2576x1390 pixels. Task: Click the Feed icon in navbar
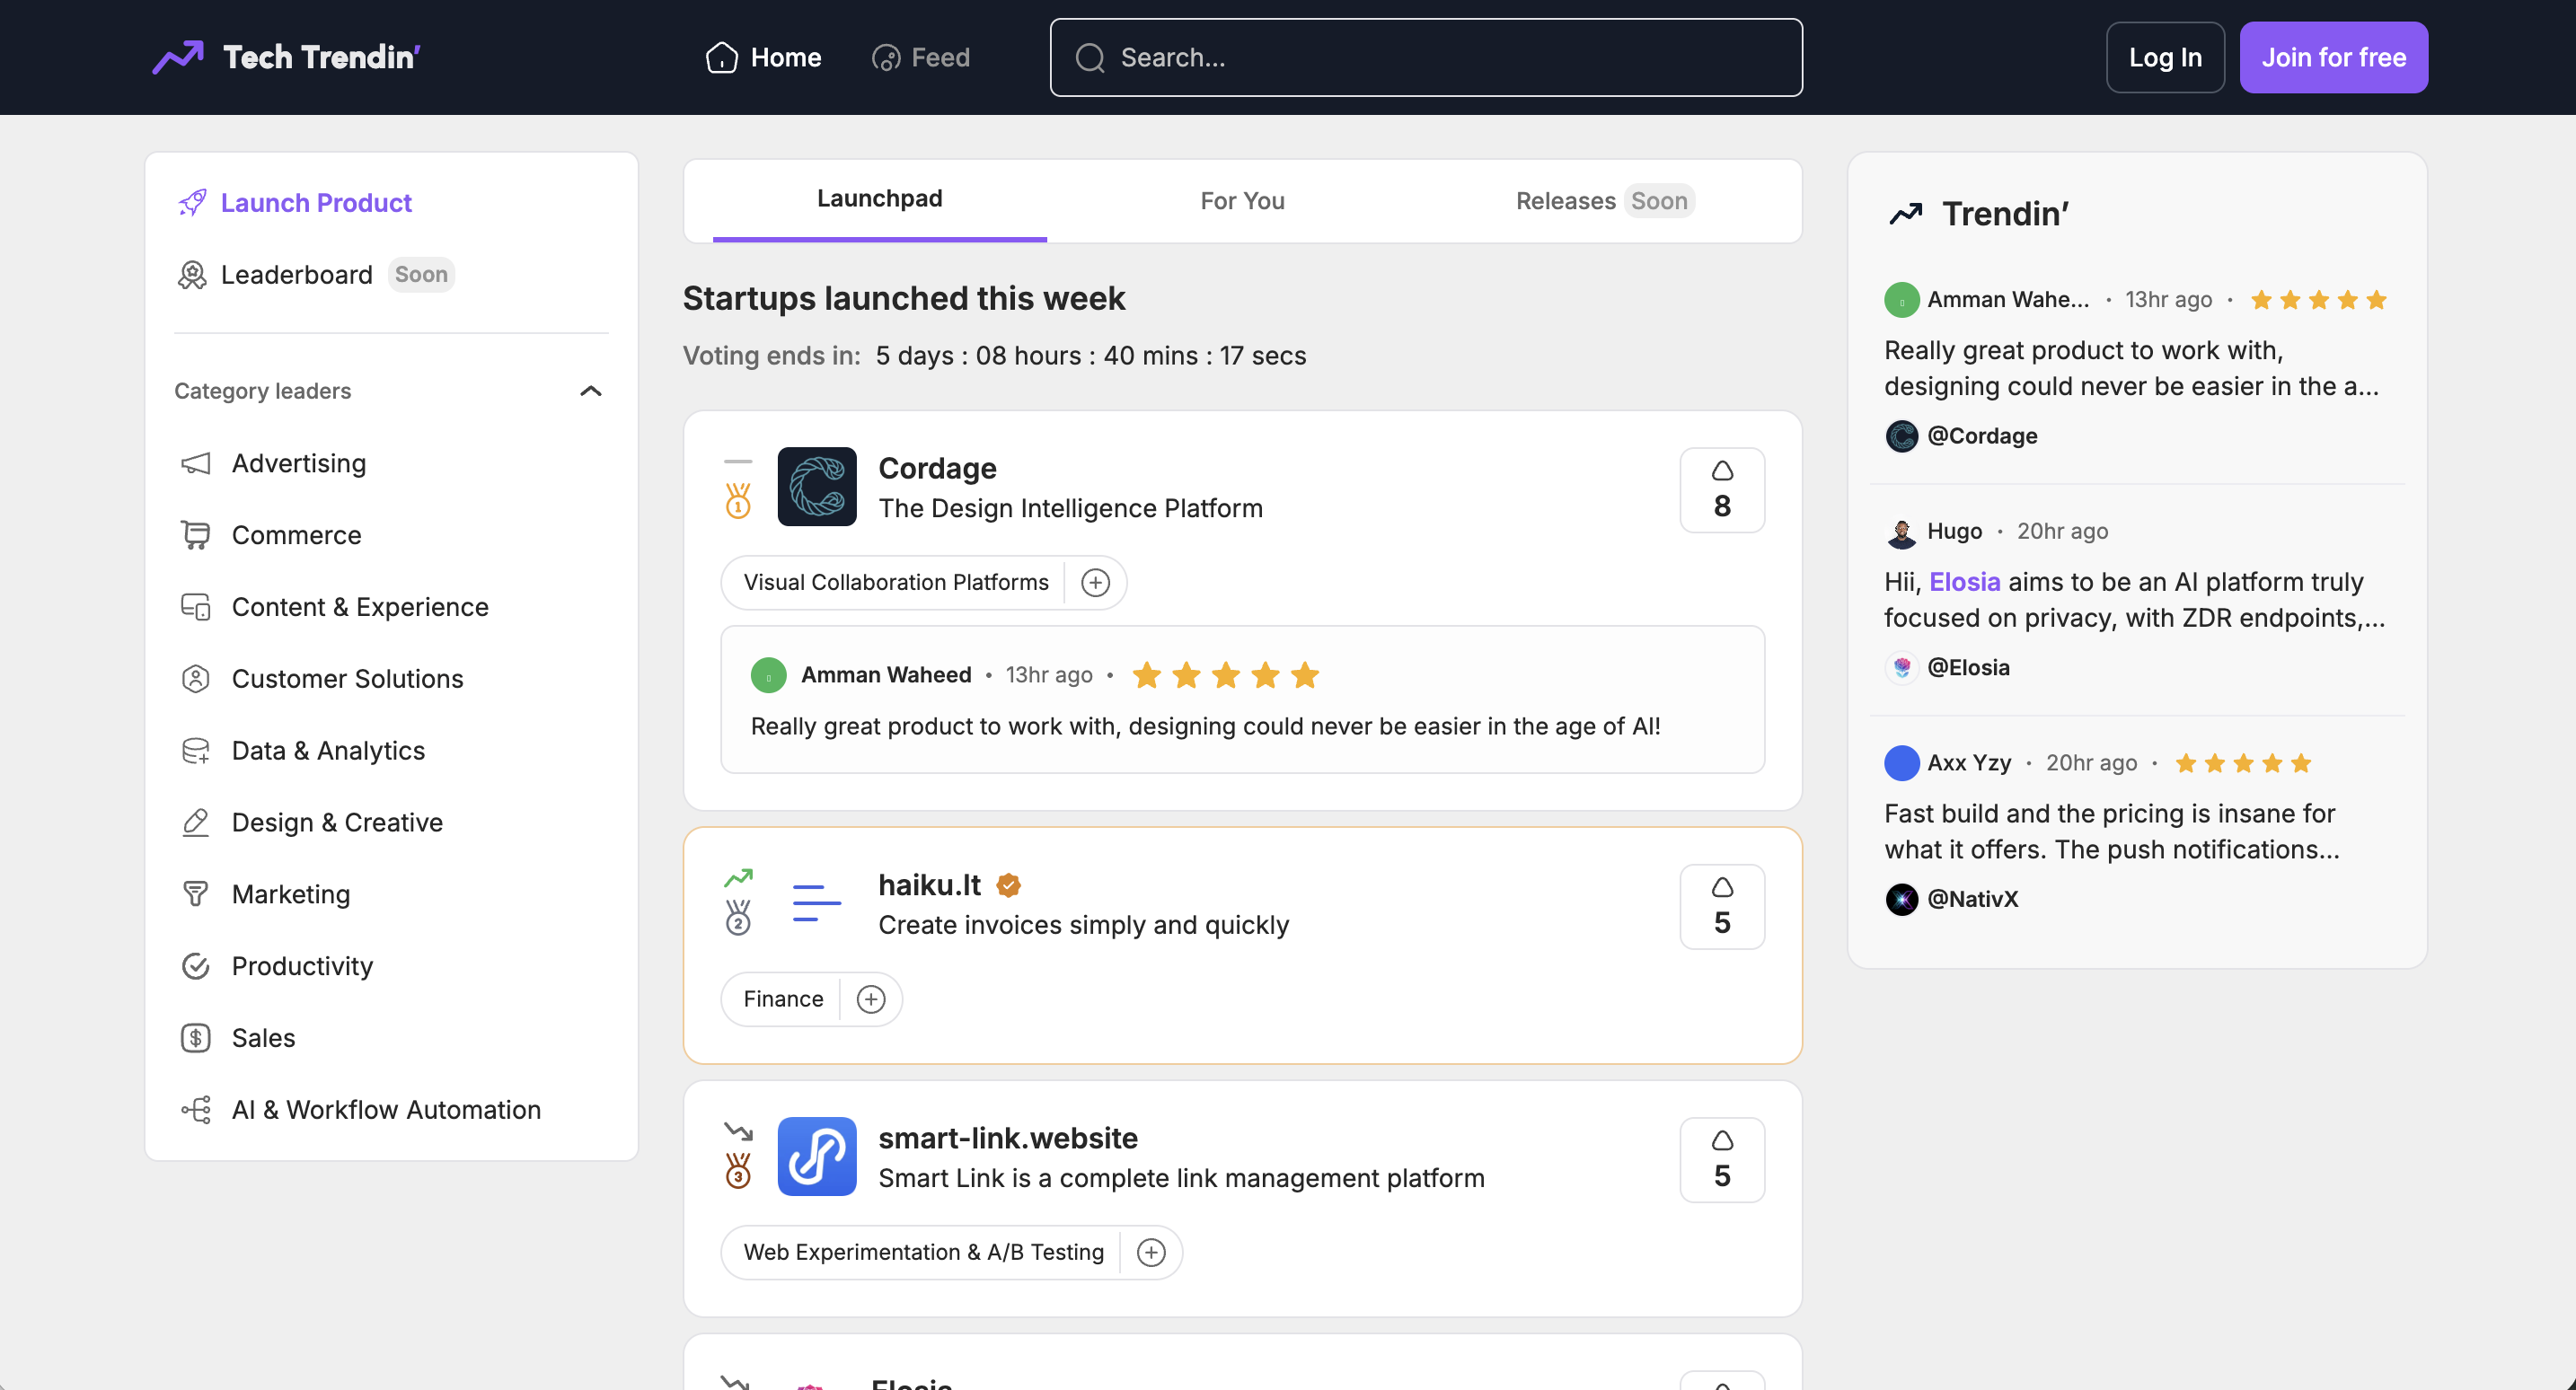point(886,58)
